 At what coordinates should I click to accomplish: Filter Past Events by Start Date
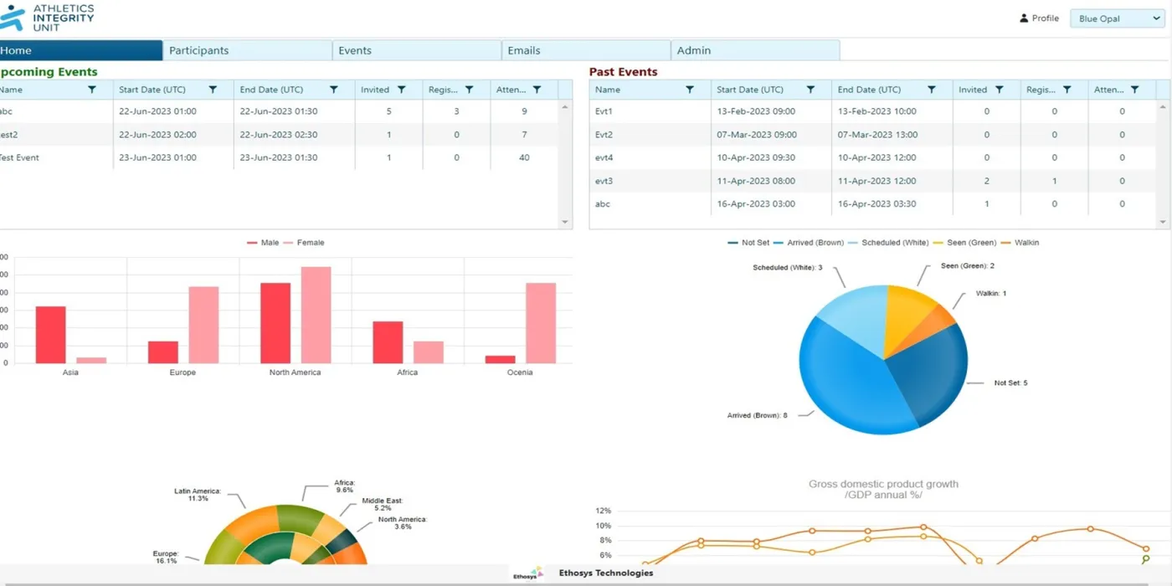[810, 90]
